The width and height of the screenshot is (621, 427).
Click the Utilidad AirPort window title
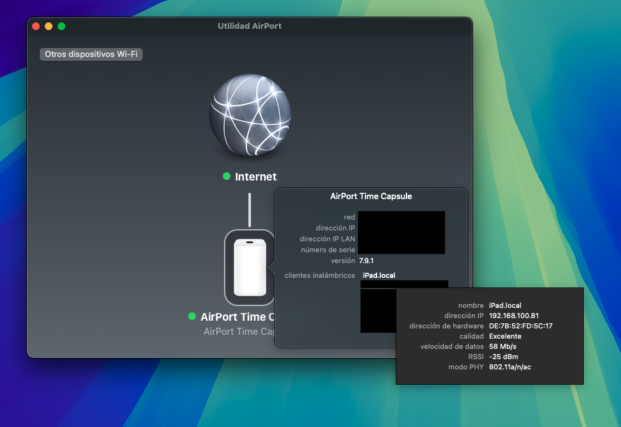(250, 26)
